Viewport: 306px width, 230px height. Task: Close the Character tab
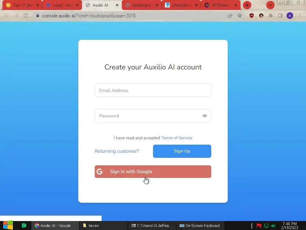(x=196, y=5)
